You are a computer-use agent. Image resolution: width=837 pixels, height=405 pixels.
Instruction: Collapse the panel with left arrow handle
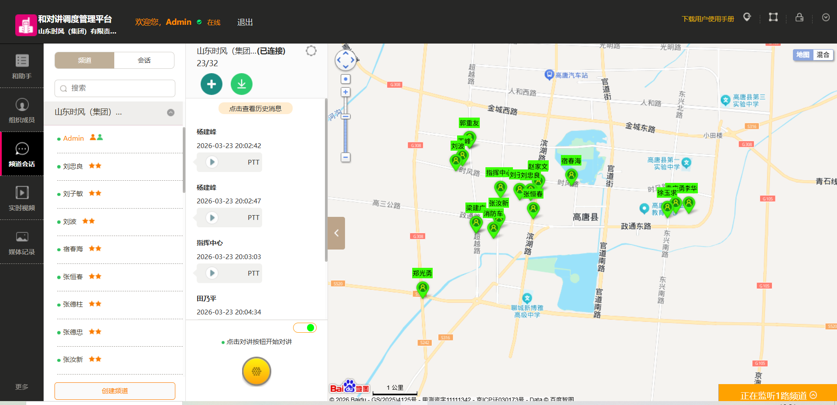[x=336, y=233]
